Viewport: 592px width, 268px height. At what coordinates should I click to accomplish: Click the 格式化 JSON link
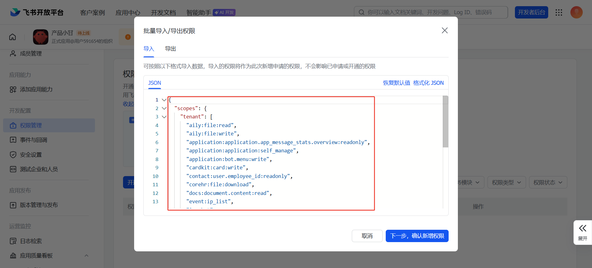[428, 83]
